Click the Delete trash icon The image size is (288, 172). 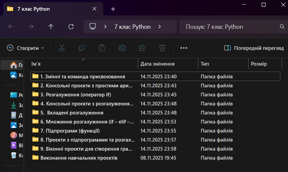pos(162,48)
